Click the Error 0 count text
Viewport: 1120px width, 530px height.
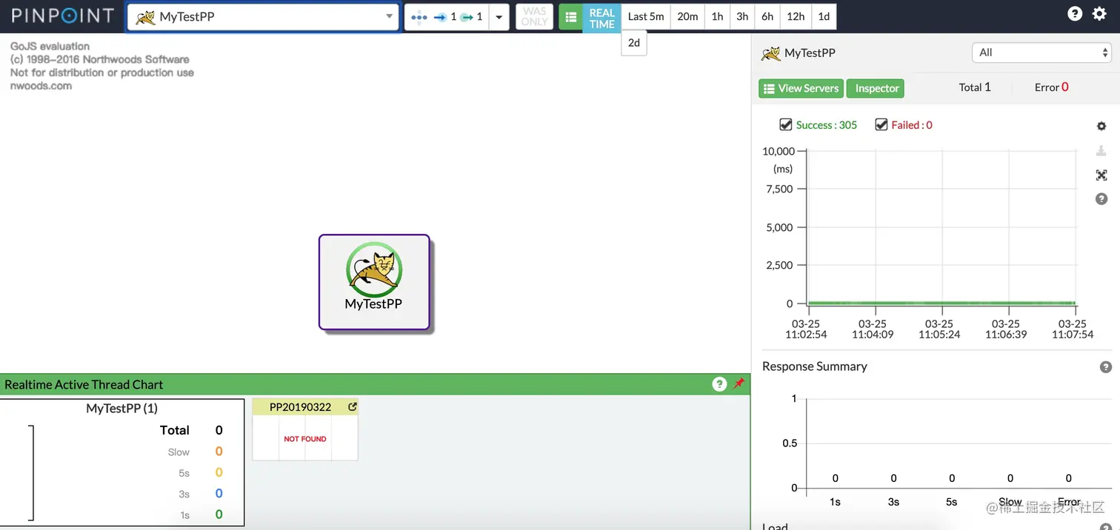coord(1052,87)
